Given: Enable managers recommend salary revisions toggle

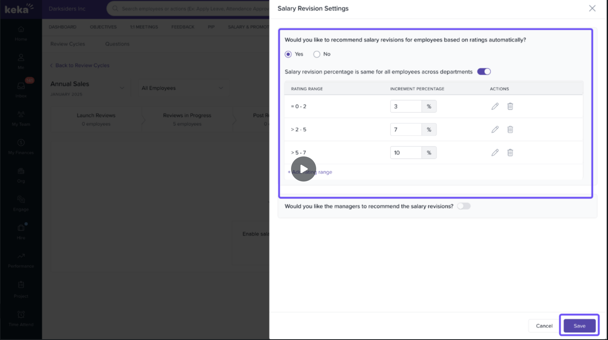Looking at the screenshot, I should tap(464, 206).
